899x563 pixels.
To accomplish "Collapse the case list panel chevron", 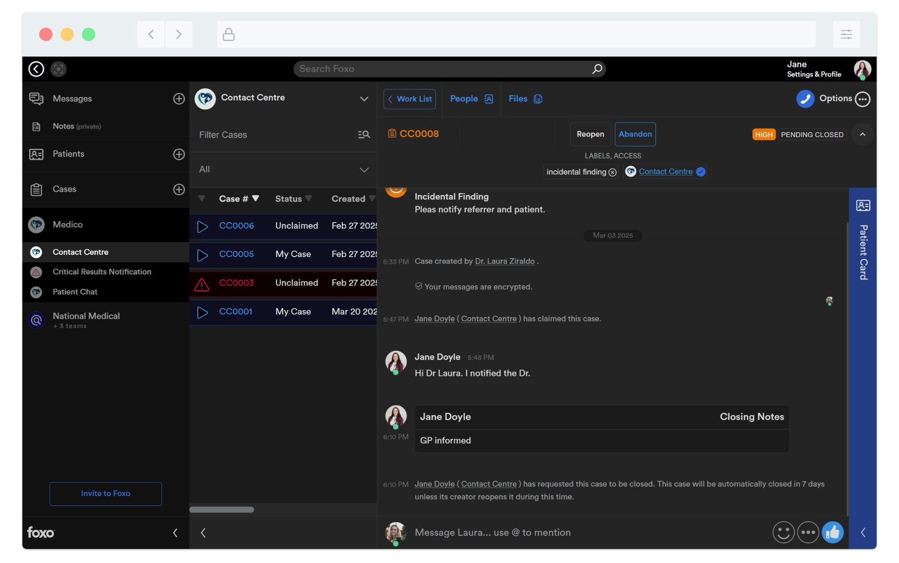I will [x=203, y=533].
